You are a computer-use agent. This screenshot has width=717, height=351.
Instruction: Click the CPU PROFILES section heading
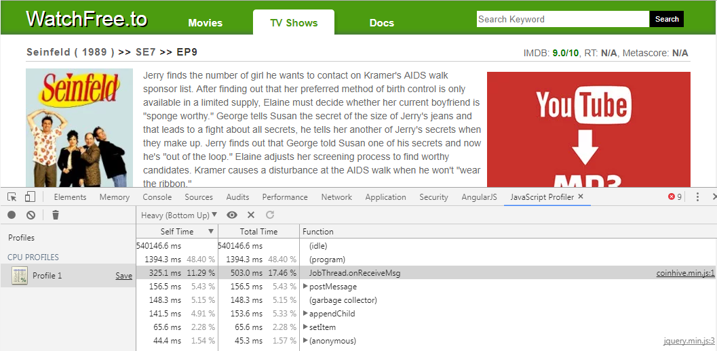click(33, 257)
